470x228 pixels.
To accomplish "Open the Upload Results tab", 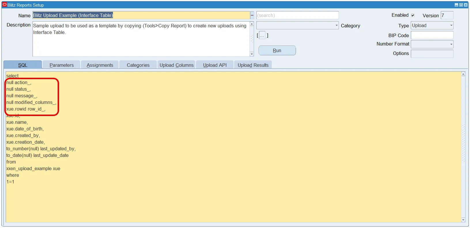I will [x=253, y=65].
